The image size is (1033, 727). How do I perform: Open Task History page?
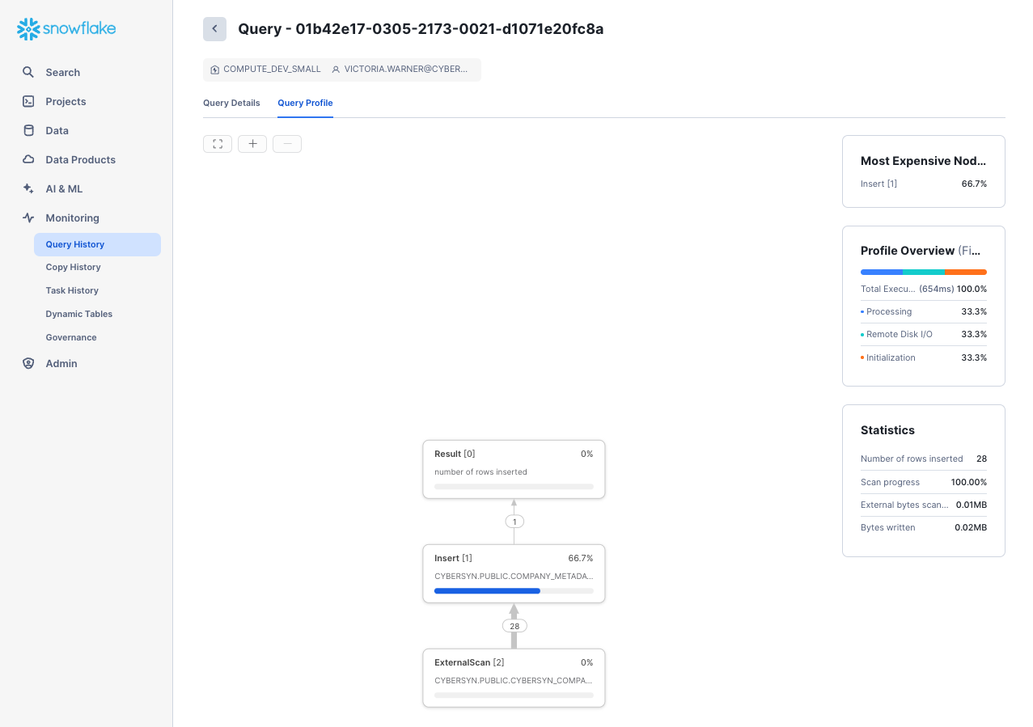72,291
